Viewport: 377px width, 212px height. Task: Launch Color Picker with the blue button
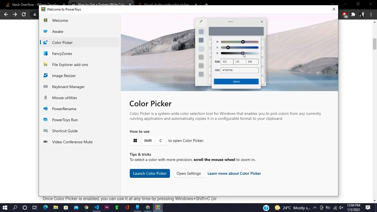[x=150, y=173]
